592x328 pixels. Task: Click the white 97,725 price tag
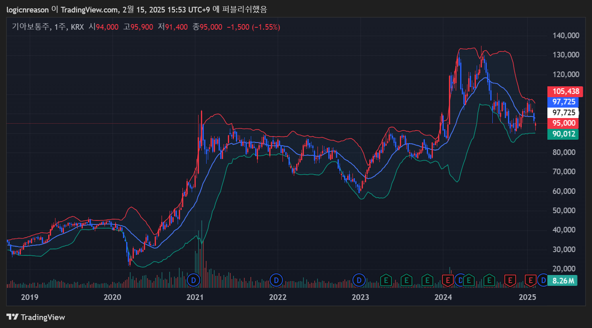click(x=563, y=113)
